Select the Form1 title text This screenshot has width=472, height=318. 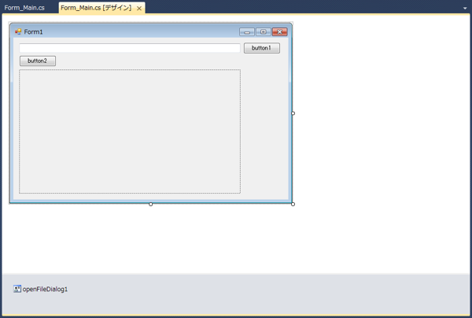coord(33,32)
